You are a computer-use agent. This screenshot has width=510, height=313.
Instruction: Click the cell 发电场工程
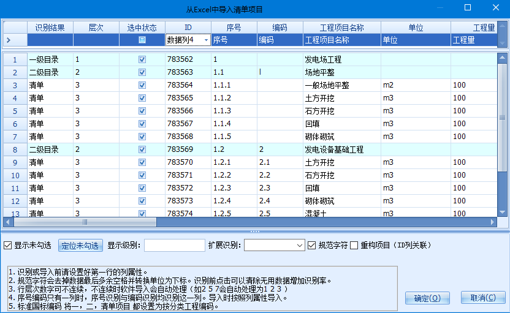pyautogui.click(x=342, y=59)
